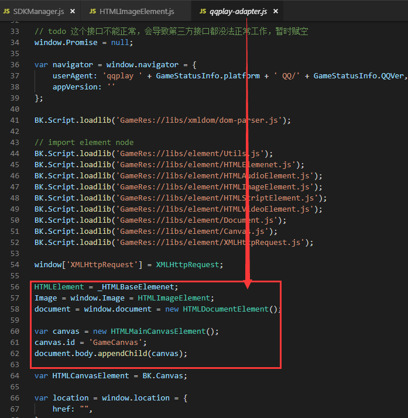408x418 pixels.
Task: Click 'navigator' variable on line 36
Action: pyautogui.click(x=73, y=65)
